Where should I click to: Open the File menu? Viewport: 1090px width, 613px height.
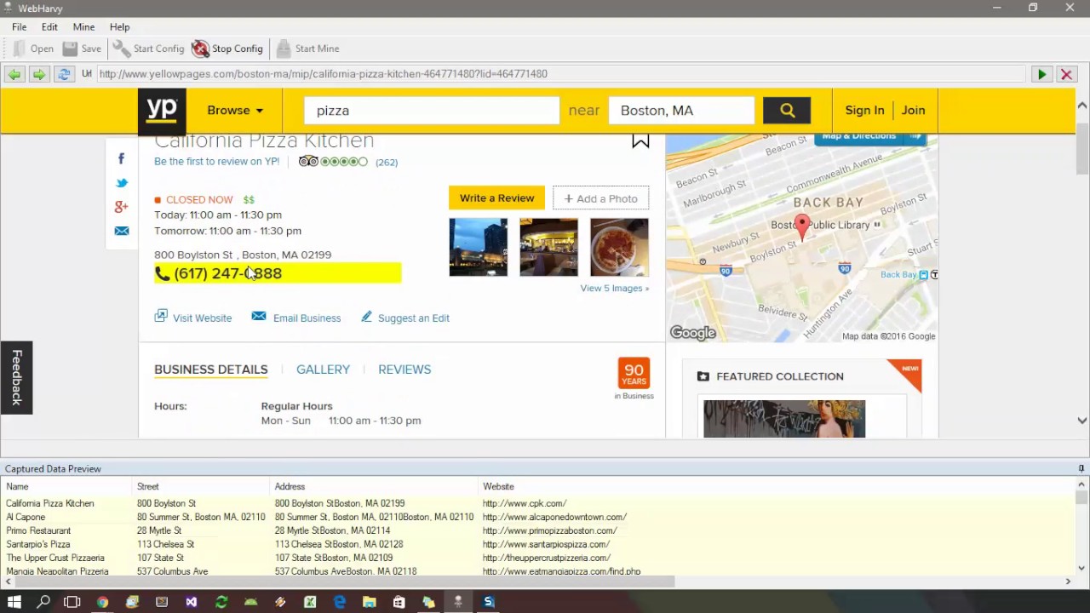[19, 27]
